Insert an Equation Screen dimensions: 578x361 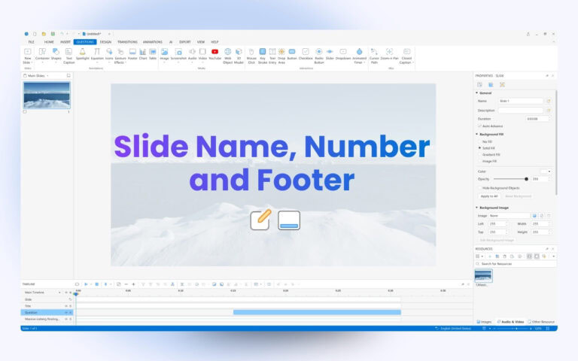[97, 54]
